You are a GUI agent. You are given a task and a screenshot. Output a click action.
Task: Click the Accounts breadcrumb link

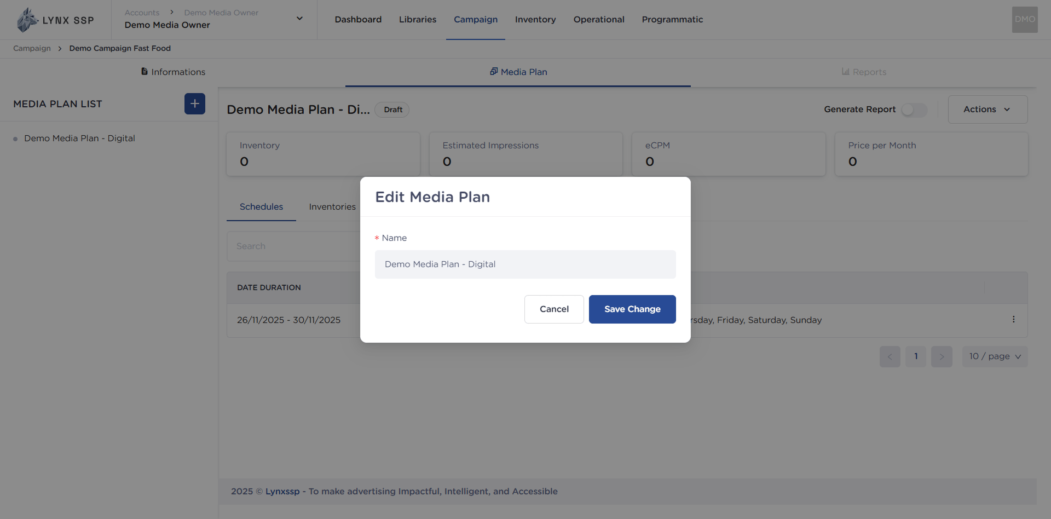tap(142, 13)
